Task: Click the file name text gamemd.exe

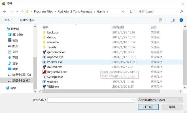Action: coord(56,52)
